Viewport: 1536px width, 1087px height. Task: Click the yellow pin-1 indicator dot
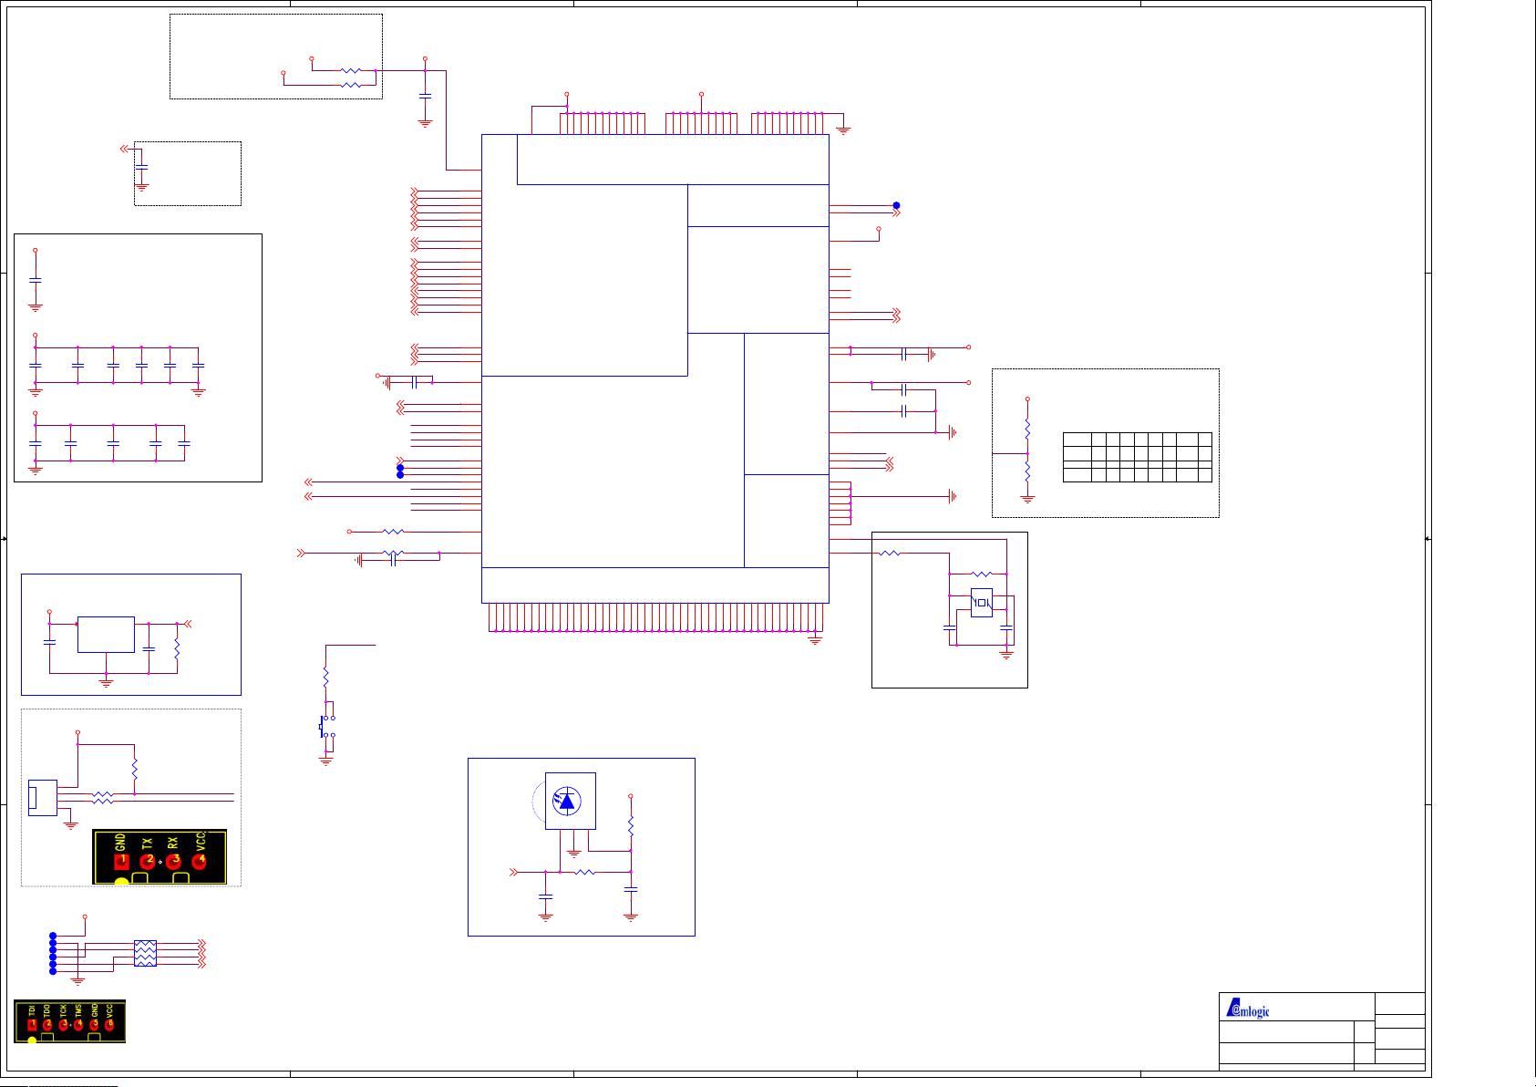122,881
